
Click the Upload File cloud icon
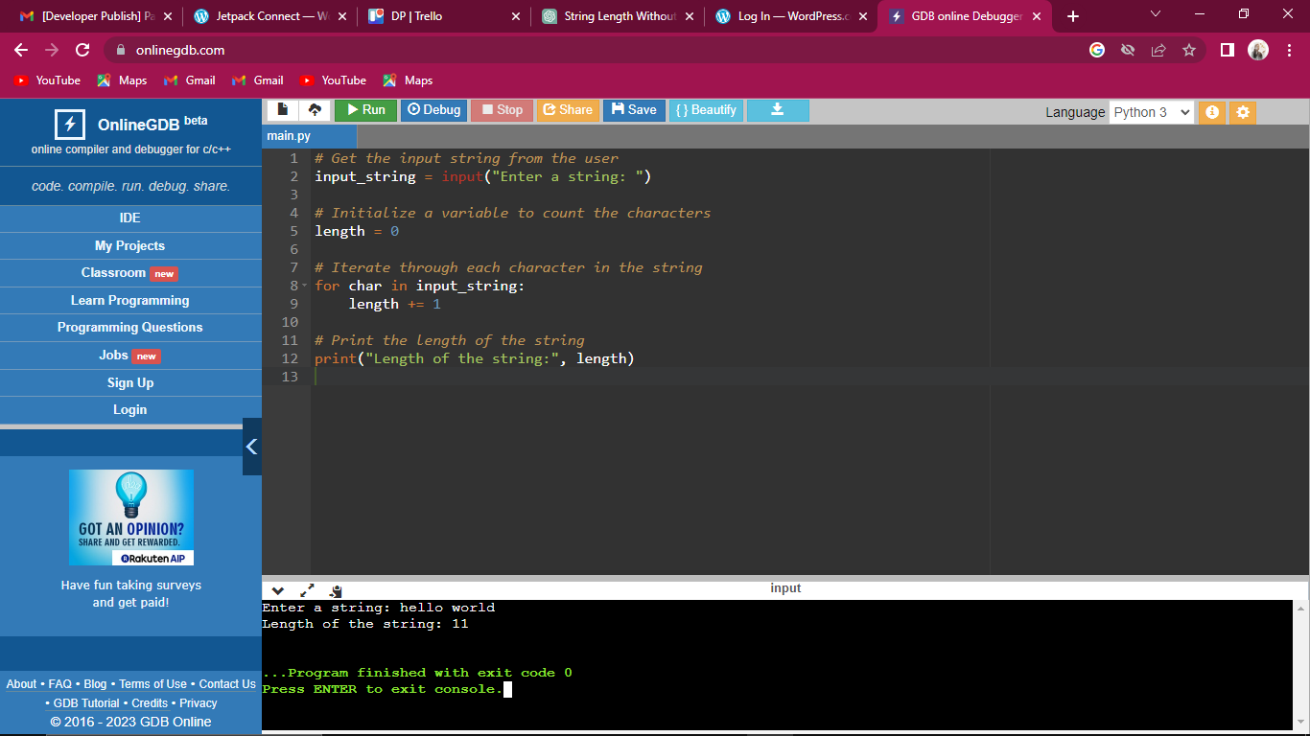click(315, 110)
